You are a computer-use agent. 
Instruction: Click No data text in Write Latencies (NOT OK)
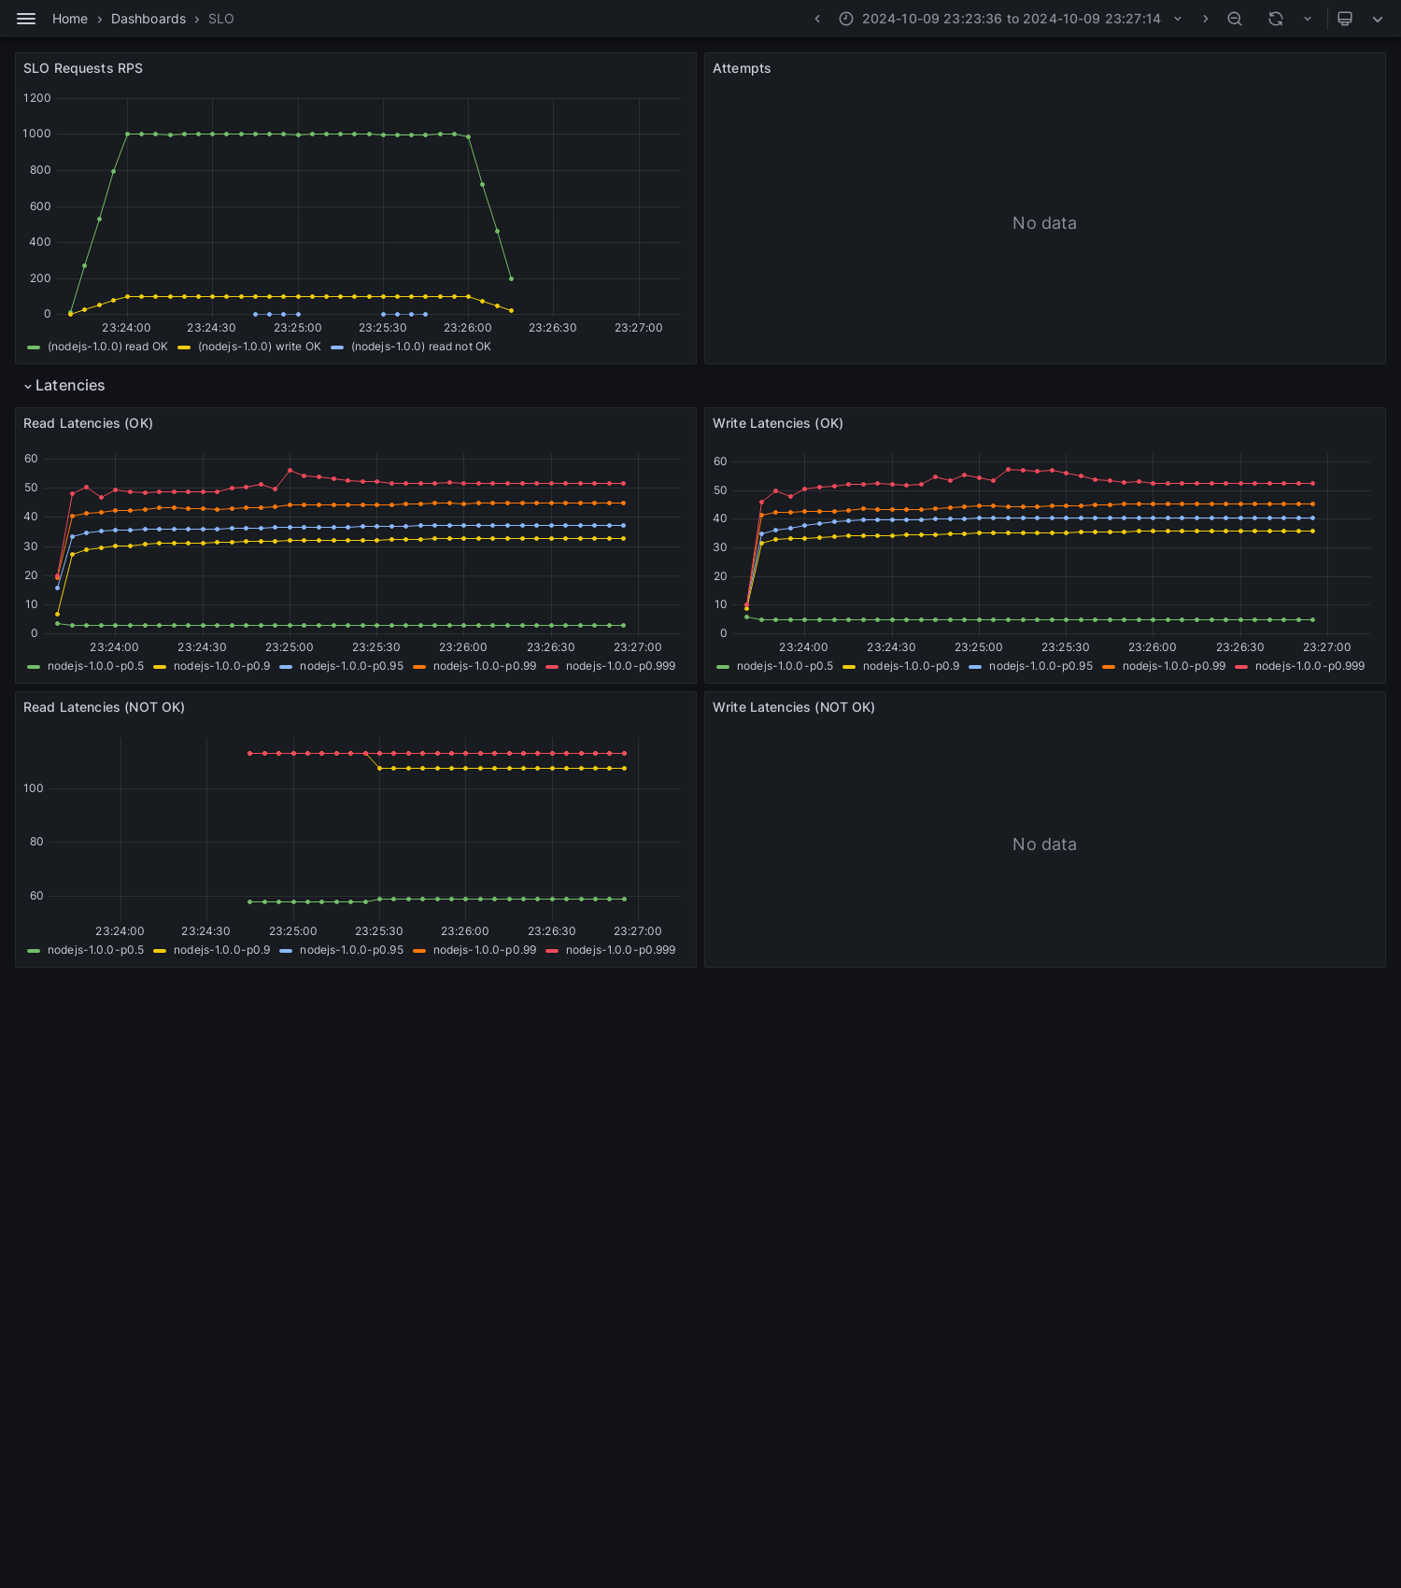point(1044,844)
